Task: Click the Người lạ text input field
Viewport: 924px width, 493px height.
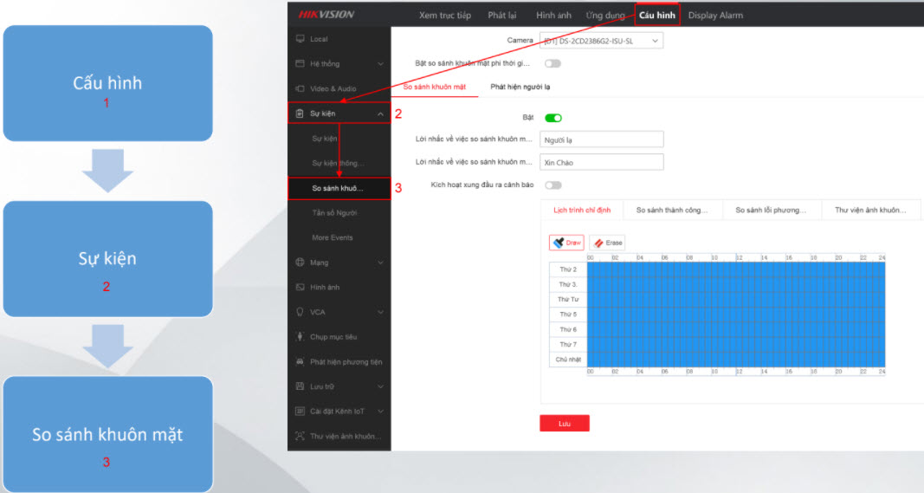Action: tap(601, 139)
